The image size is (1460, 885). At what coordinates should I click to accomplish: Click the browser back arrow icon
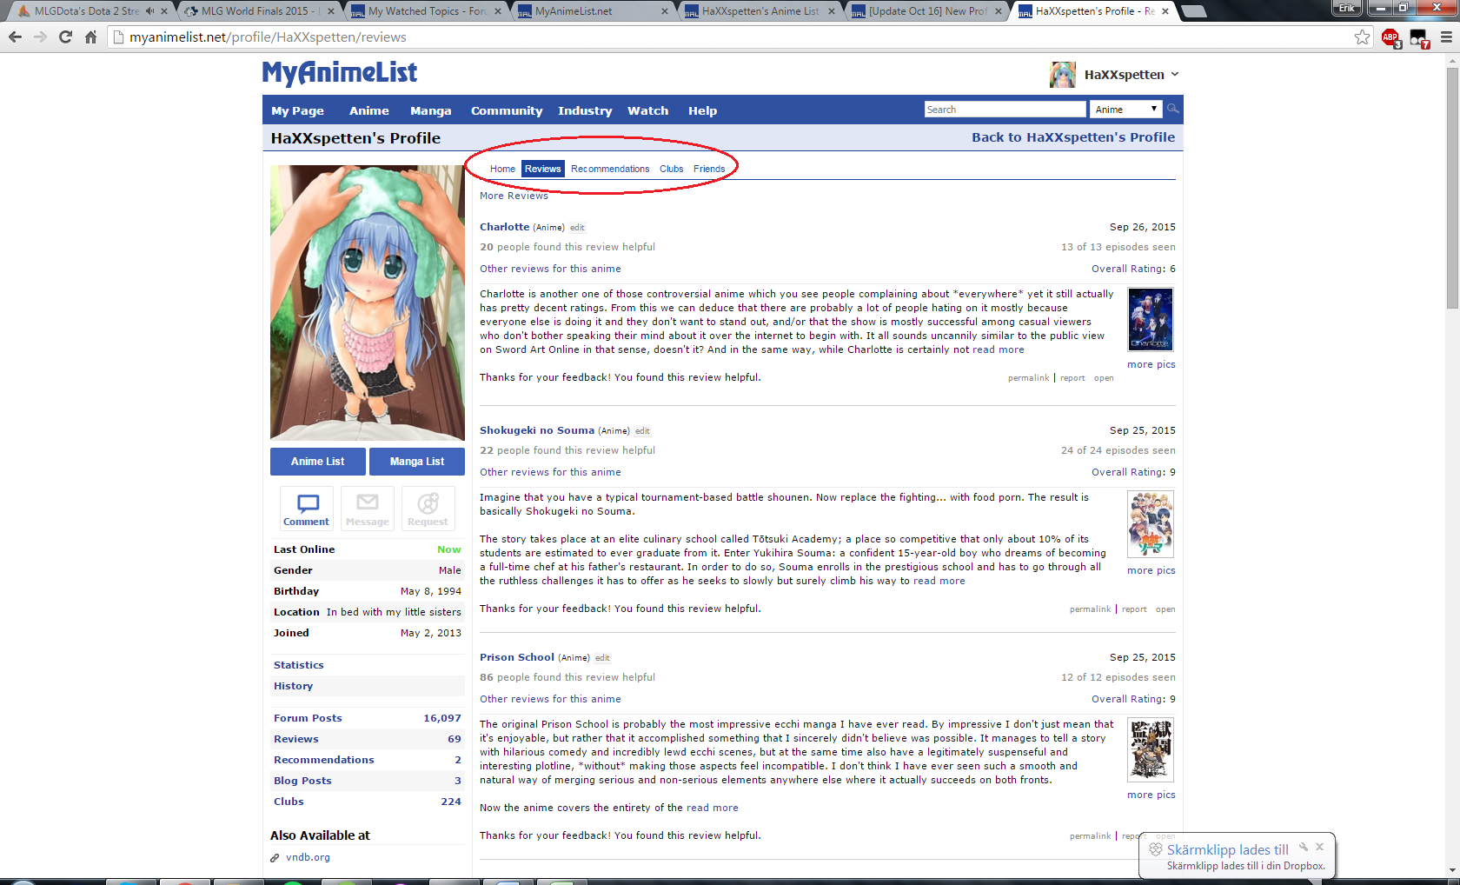pyautogui.click(x=15, y=37)
